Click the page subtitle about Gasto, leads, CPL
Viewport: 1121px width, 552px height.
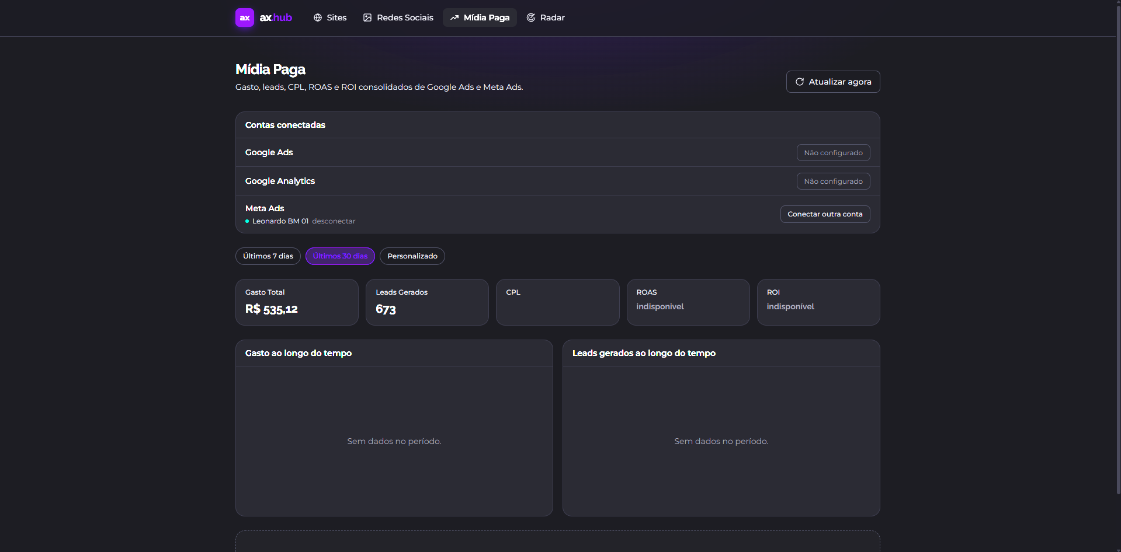379,87
